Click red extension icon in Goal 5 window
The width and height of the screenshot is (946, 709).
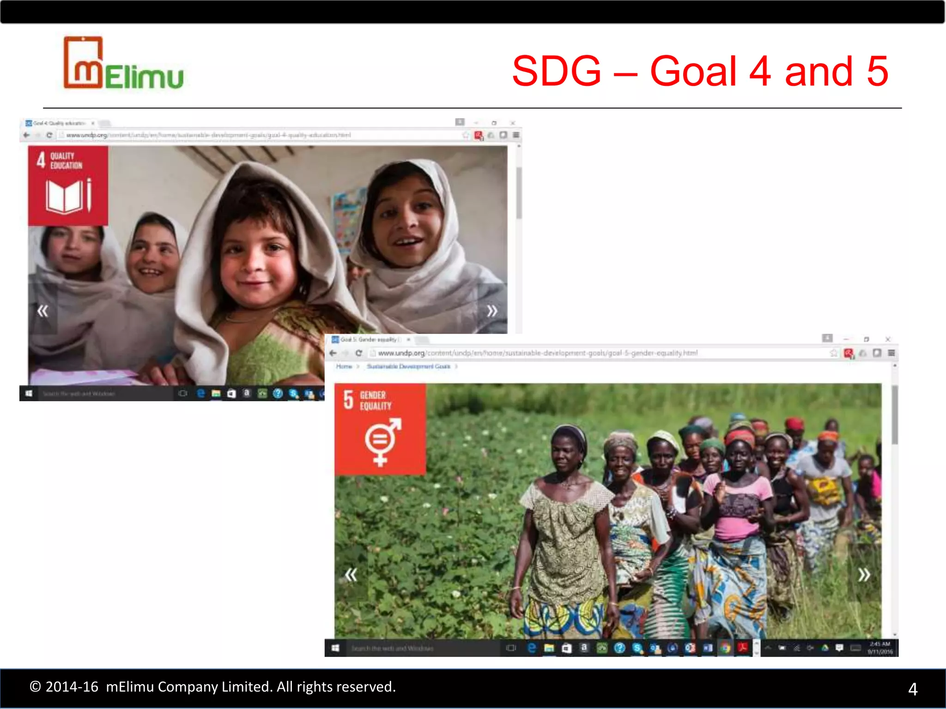849,354
